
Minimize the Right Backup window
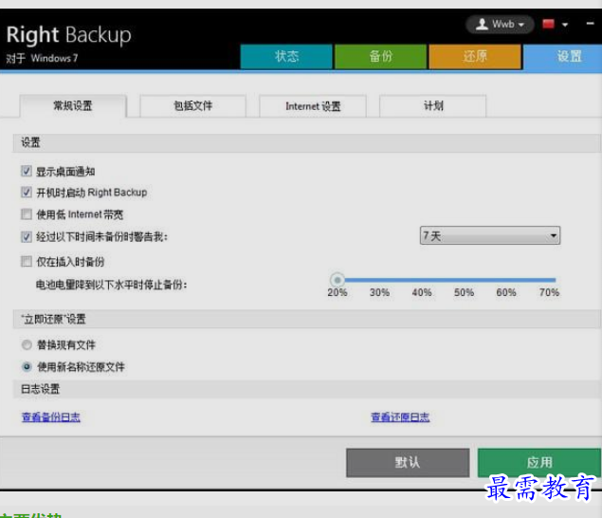(x=590, y=24)
